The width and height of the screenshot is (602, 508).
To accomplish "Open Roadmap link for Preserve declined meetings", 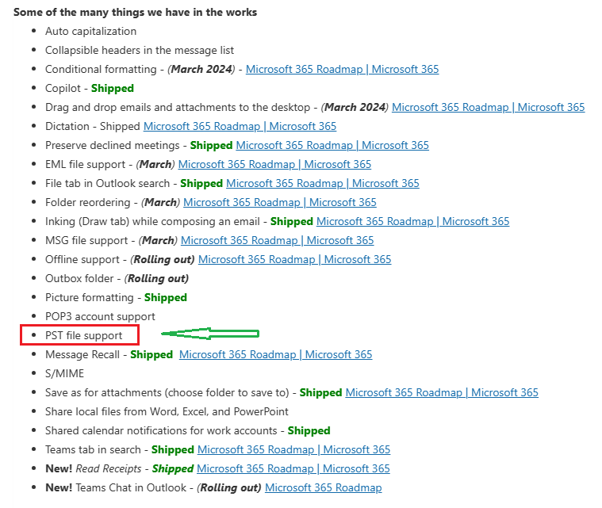I will [332, 145].
